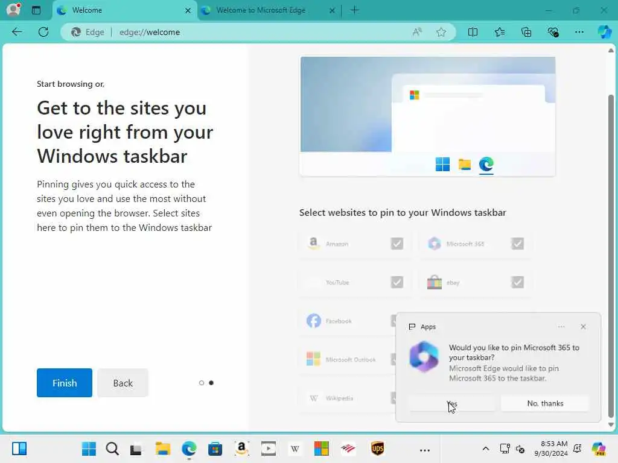Click the taskbar preview illustration
Image resolution: width=618 pixels, height=463 pixels.
(428, 116)
